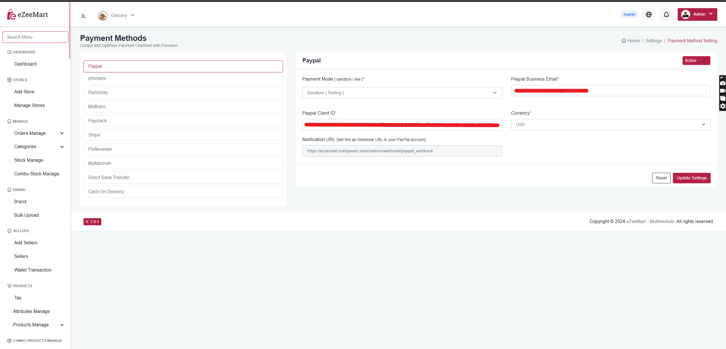Click the hamburger menu toggle icon
This screenshot has height=349, width=726.
coord(83,16)
